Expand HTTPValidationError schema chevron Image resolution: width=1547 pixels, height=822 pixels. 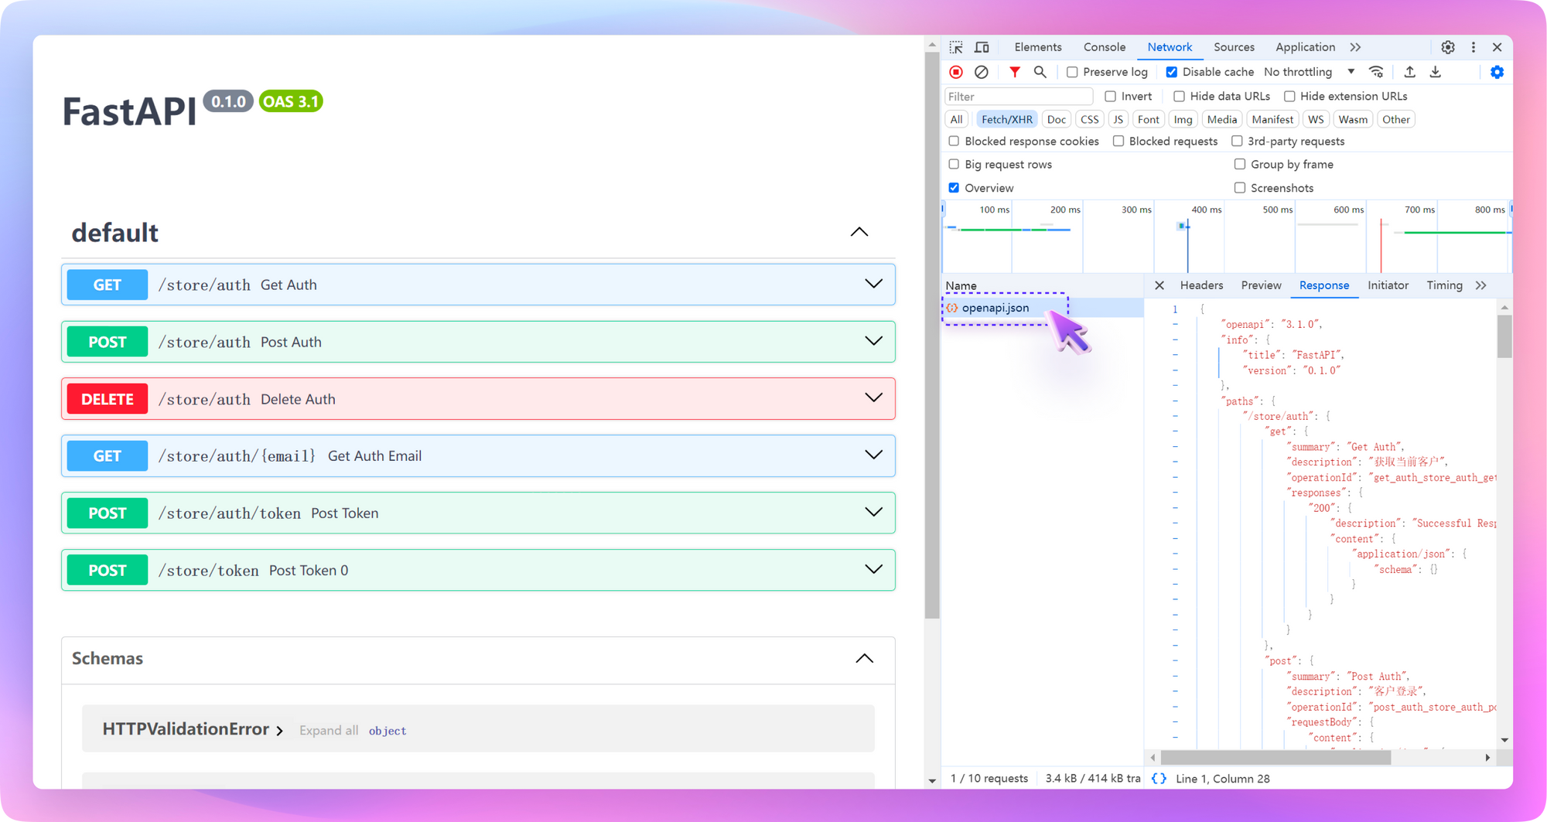click(279, 731)
